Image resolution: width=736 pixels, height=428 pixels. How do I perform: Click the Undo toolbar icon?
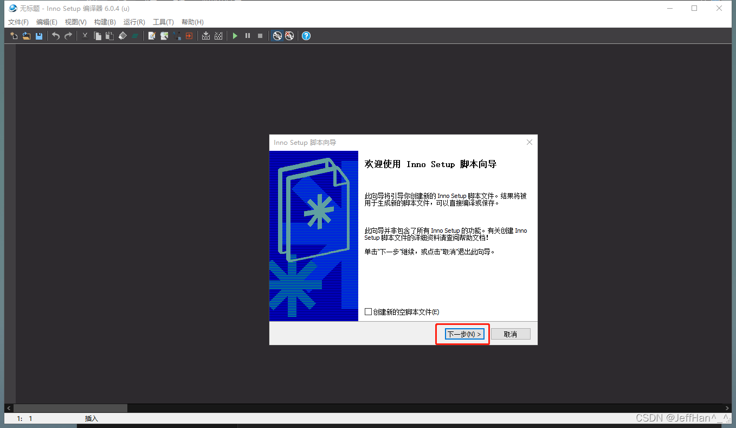point(55,36)
